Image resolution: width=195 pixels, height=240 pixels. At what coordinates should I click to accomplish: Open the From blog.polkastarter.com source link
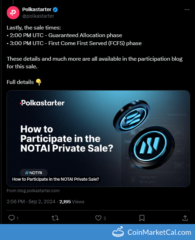tap(33, 191)
